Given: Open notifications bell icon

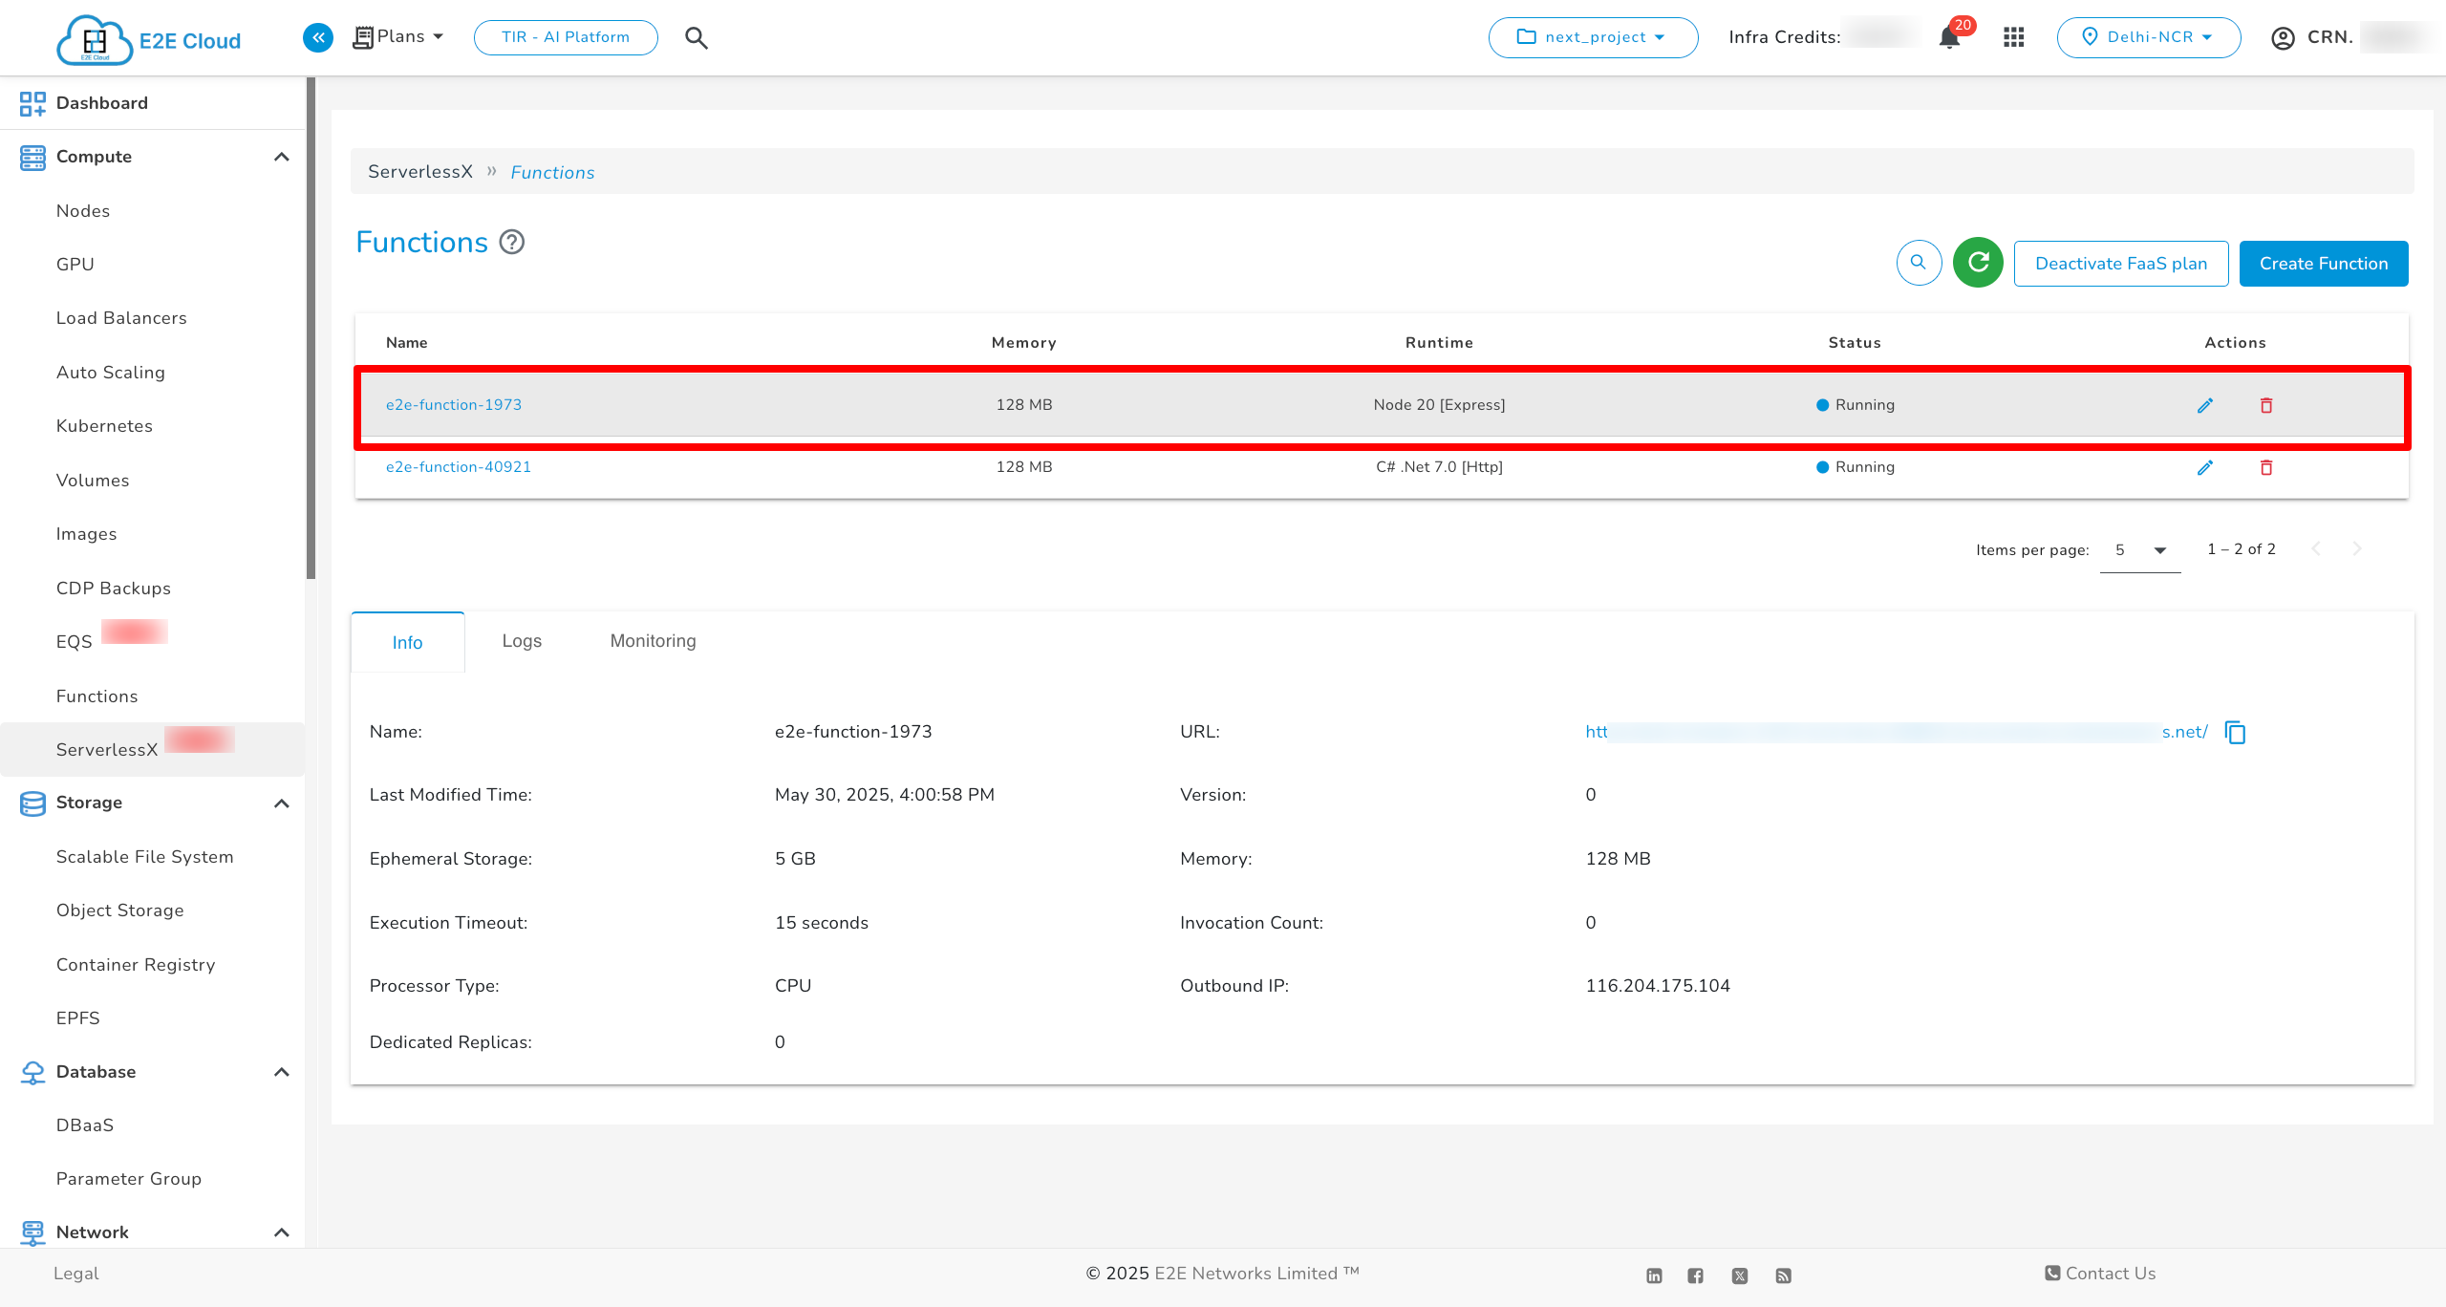Looking at the screenshot, I should (x=1948, y=37).
